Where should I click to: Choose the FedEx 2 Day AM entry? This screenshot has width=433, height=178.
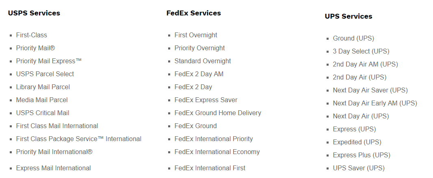click(x=199, y=74)
